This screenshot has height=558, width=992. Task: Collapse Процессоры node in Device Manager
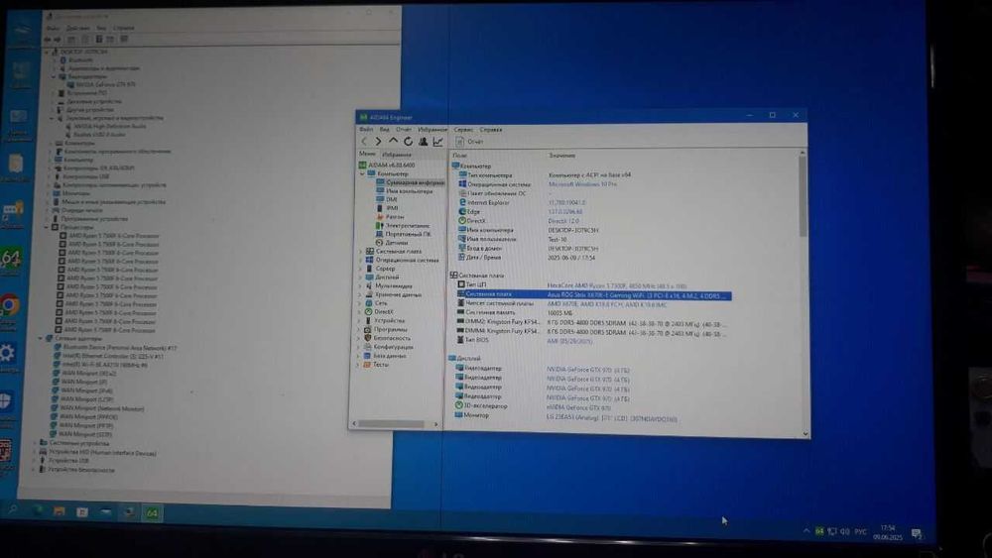pyautogui.click(x=47, y=227)
